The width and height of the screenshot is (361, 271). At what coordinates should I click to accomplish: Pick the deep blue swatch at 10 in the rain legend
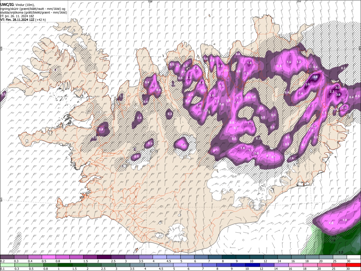click(x=252, y=265)
